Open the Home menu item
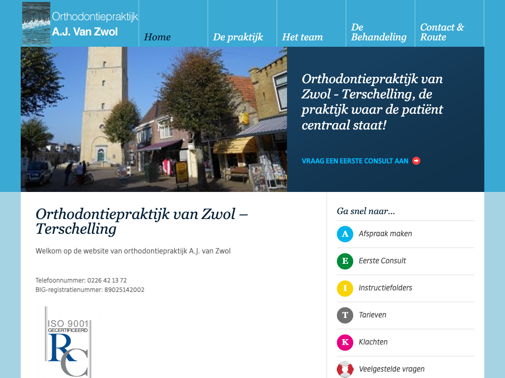The width and height of the screenshot is (505, 378). point(157,37)
